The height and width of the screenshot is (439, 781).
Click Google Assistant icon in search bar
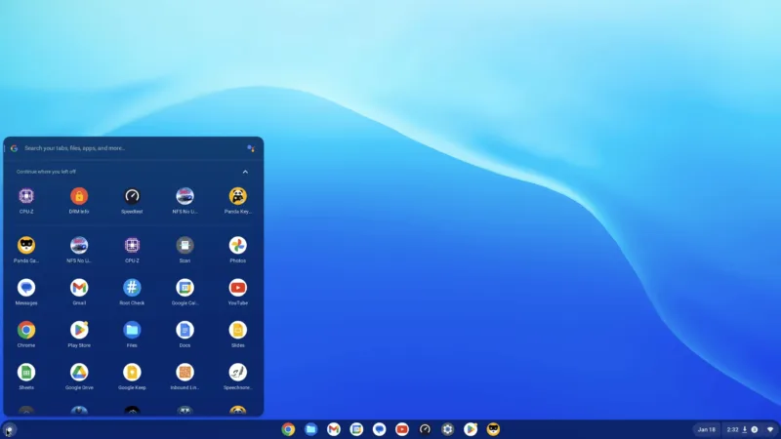coord(251,148)
